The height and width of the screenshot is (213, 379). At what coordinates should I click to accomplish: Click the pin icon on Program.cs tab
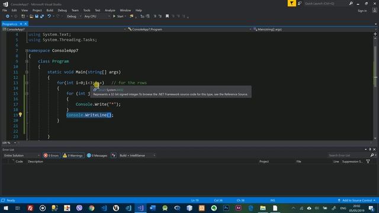click(21, 24)
